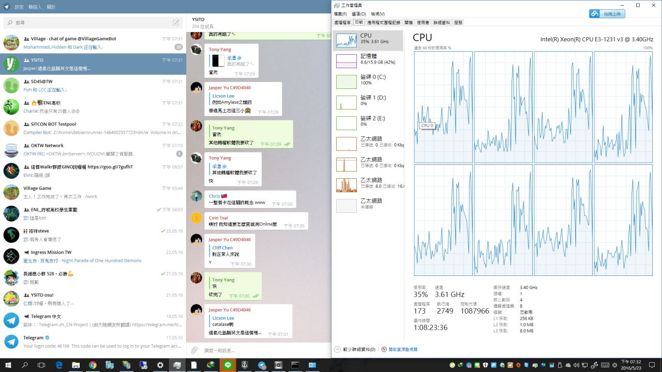Open 設定 in the Telegram top bar
Screen dimensions: 662x372
(19, 7)
